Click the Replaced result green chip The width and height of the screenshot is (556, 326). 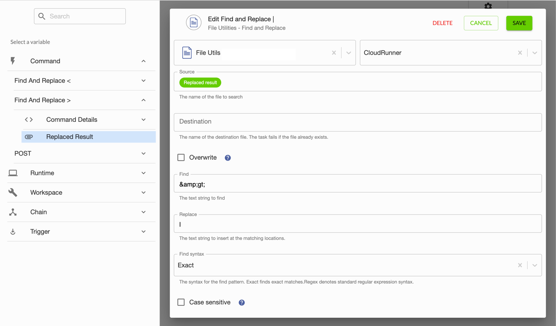tap(200, 83)
